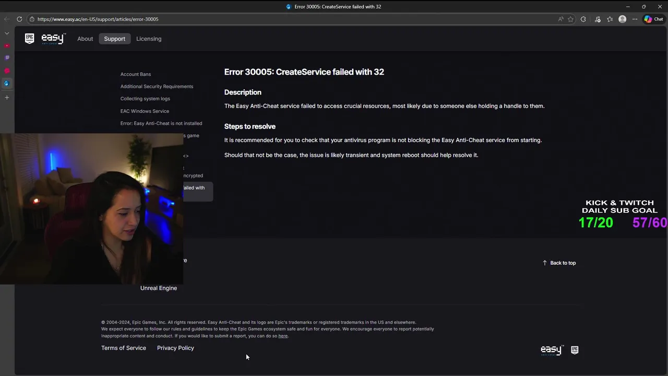
Task: Open Error: Easy Anti-Cheat is not installed article
Action: tap(161, 124)
